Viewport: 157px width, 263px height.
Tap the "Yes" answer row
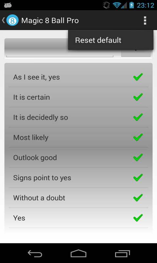[x=78, y=218]
